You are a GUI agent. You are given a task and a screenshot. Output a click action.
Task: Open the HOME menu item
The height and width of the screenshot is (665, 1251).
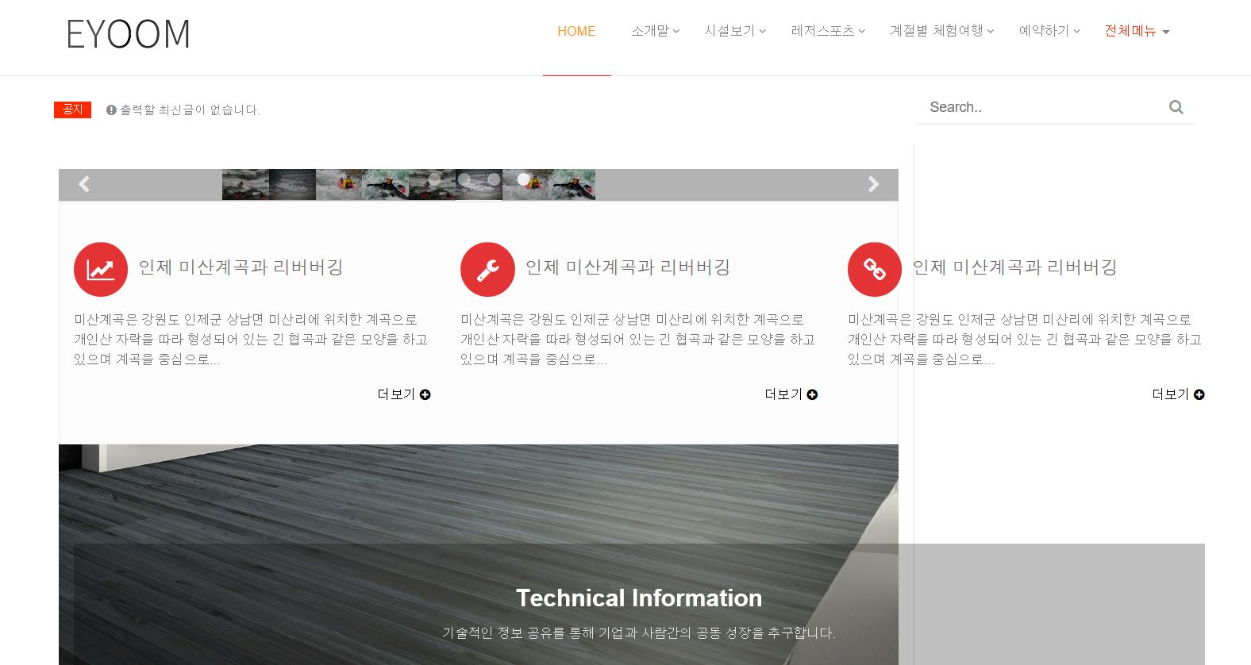[576, 31]
